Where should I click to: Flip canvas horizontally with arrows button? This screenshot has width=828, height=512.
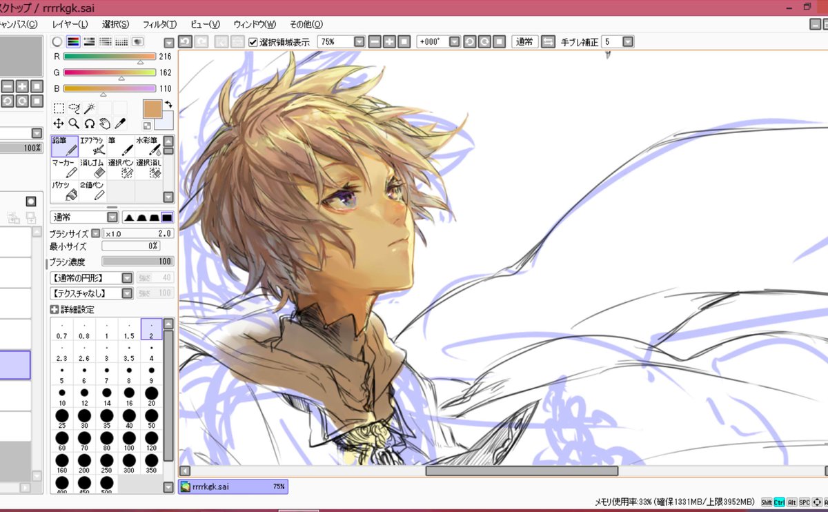548,42
